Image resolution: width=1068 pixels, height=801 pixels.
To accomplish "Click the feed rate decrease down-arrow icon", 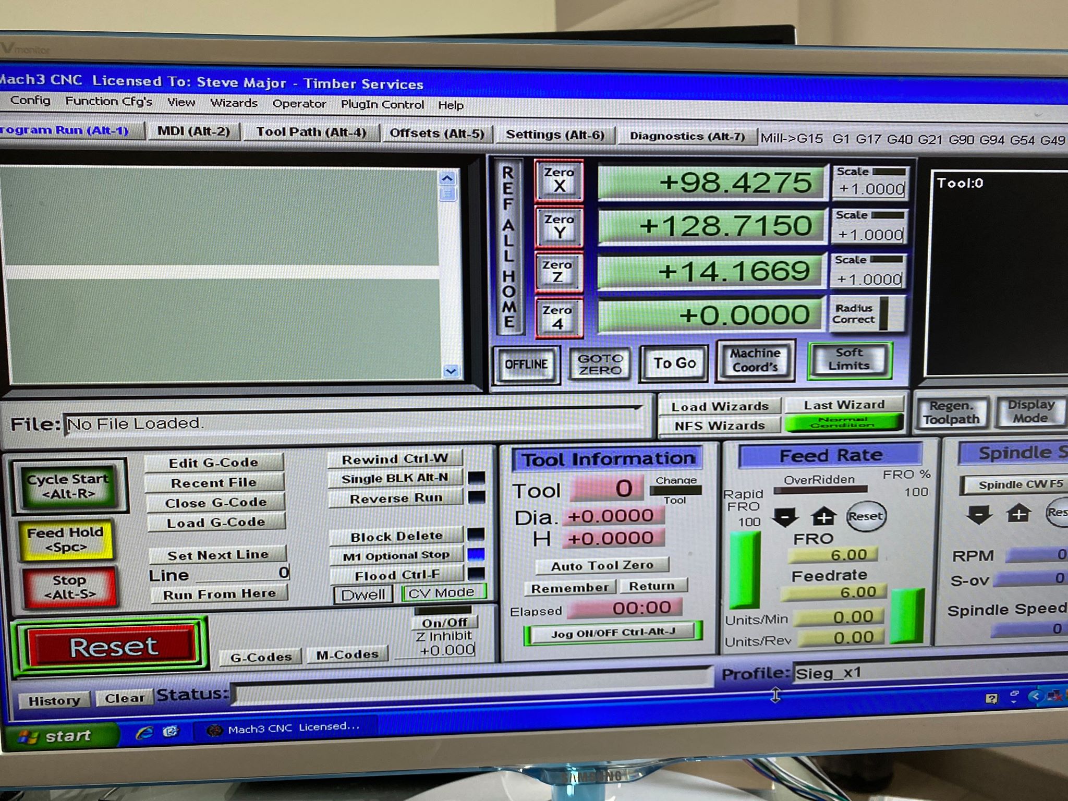I will coord(785,517).
